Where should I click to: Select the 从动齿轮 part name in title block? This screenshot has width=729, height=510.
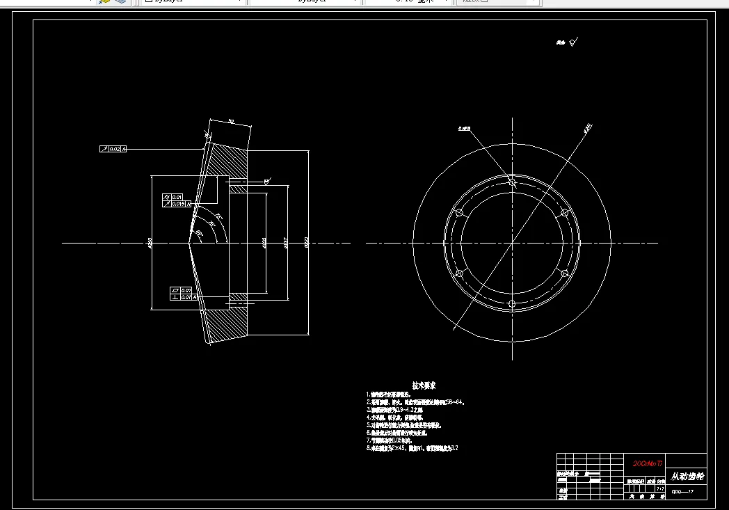687,477
